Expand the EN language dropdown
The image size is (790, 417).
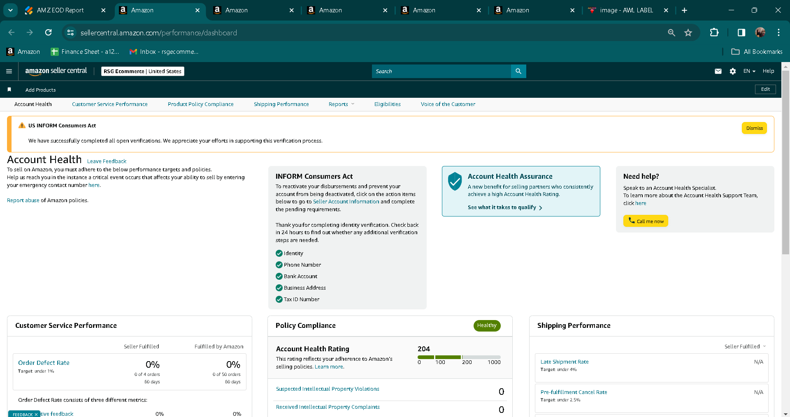[x=749, y=71]
